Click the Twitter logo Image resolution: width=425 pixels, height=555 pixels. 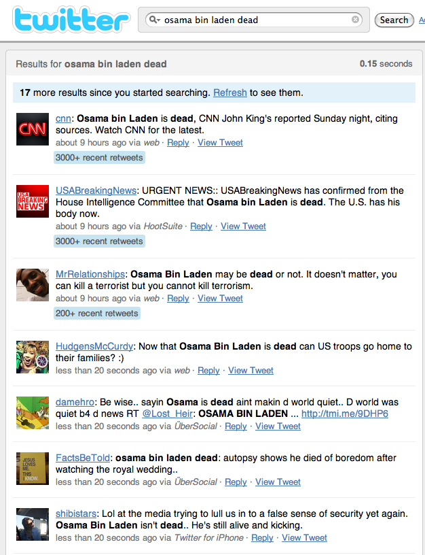point(71,20)
